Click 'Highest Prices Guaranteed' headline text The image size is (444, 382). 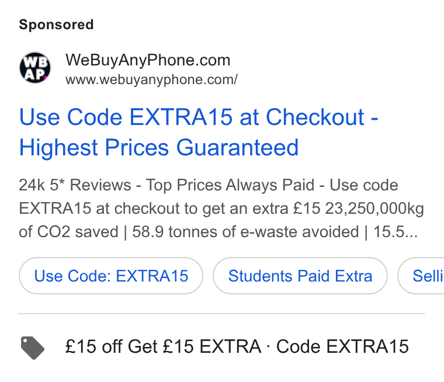[x=159, y=148]
